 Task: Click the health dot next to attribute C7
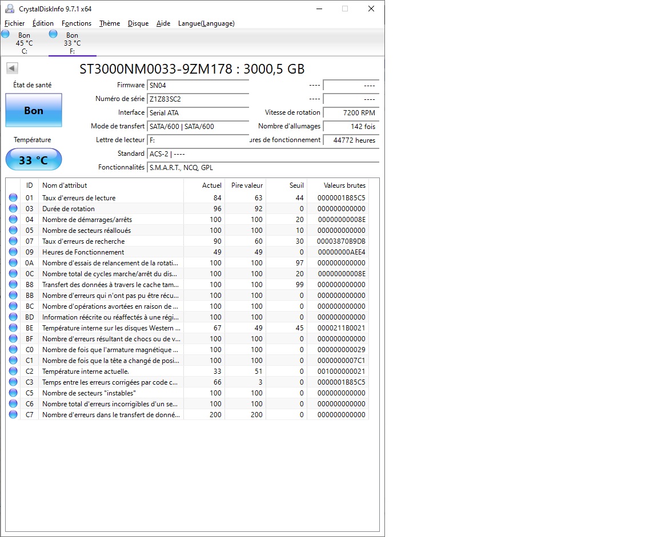pos(13,414)
